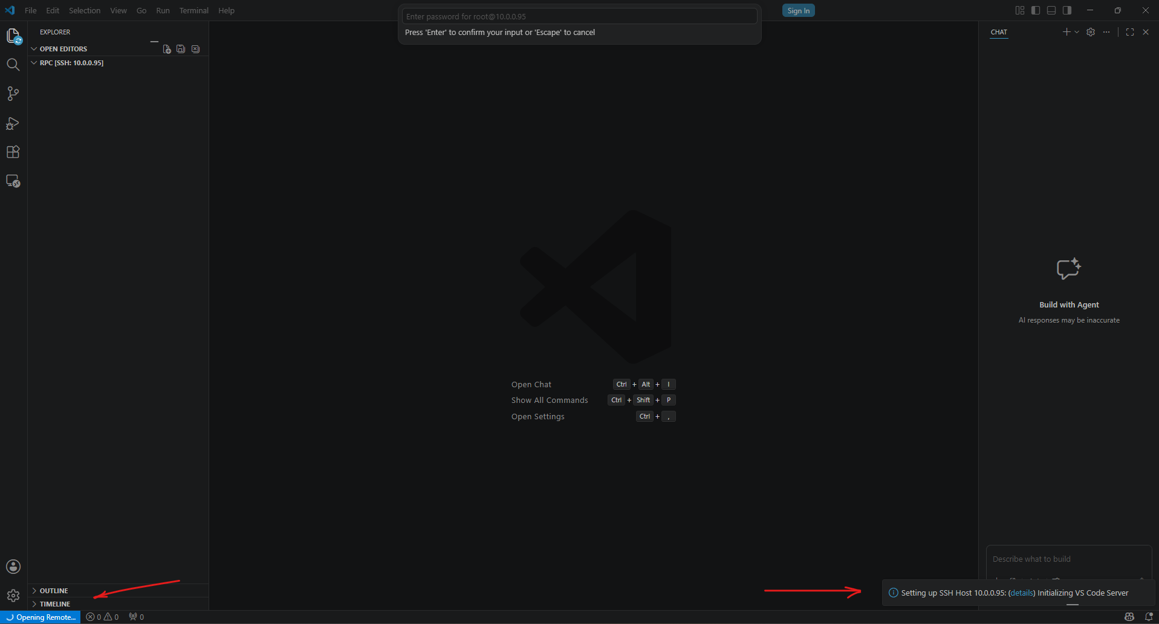Create a new untitled file in Open Editors
This screenshot has height=624, width=1159.
point(167,49)
